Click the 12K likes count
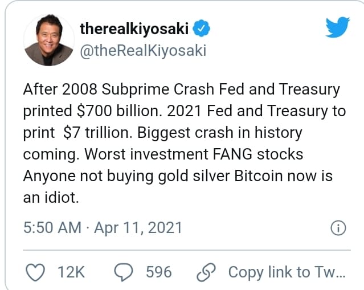 [x=71, y=272]
